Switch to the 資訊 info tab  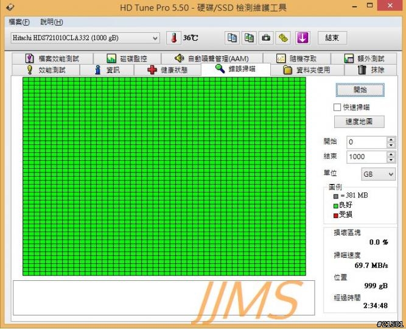tap(107, 69)
